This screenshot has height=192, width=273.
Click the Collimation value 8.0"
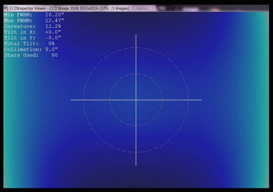(x=52, y=49)
